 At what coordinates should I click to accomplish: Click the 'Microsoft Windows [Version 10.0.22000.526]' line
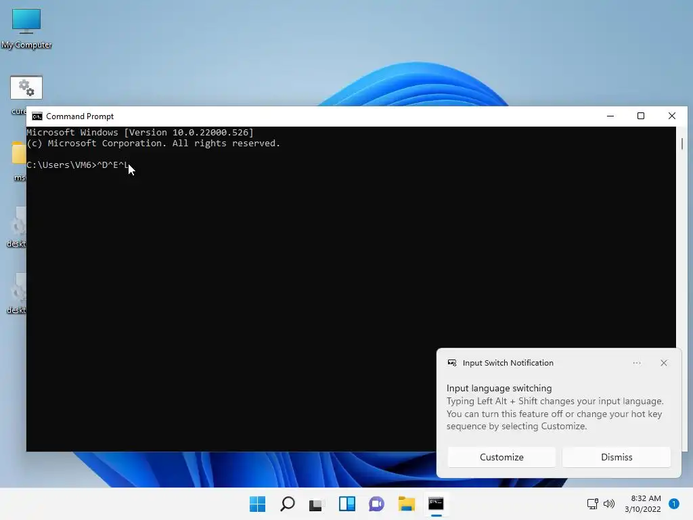[x=140, y=132]
